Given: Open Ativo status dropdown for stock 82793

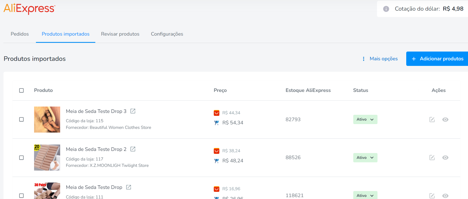Looking at the screenshot, I should click(x=365, y=119).
